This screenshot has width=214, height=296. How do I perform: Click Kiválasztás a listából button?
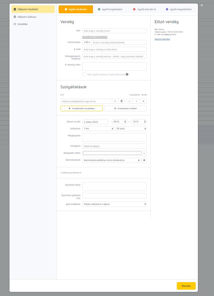pos(125,108)
